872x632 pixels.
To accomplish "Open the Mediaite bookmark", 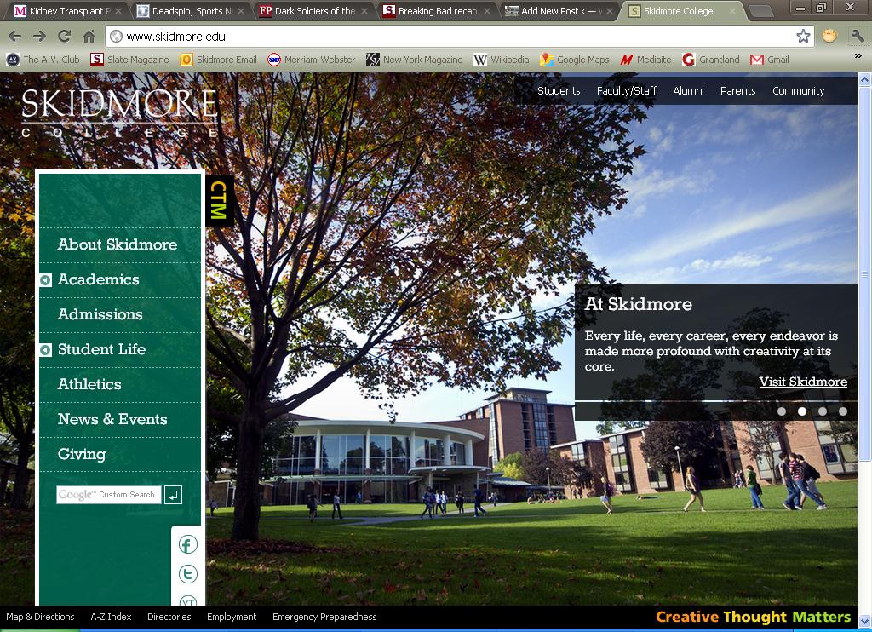I will tap(645, 60).
